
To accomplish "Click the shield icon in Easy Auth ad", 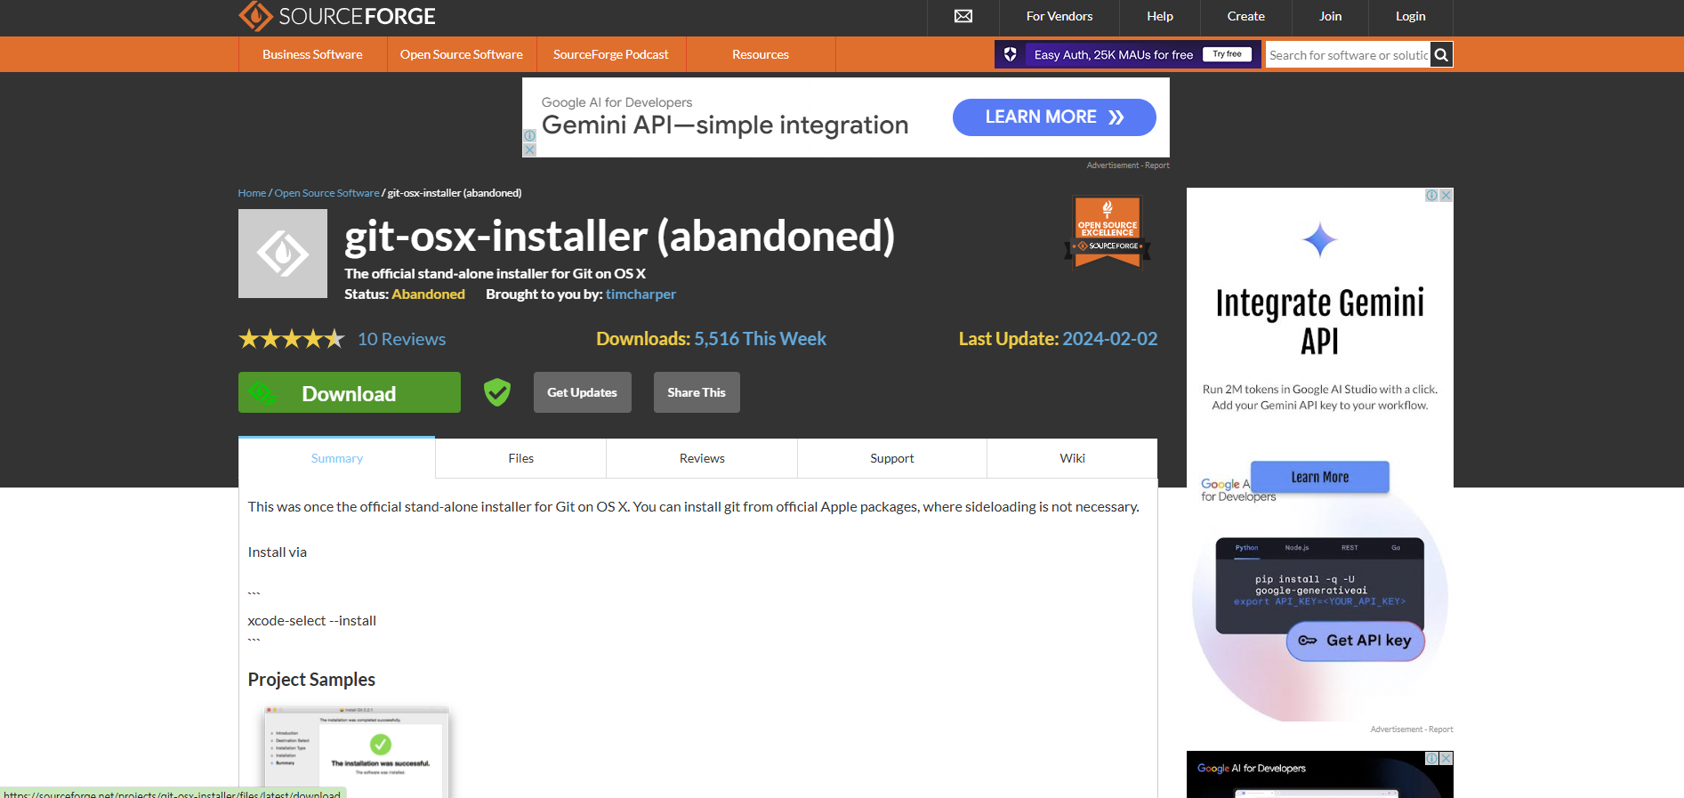I will click(1011, 54).
